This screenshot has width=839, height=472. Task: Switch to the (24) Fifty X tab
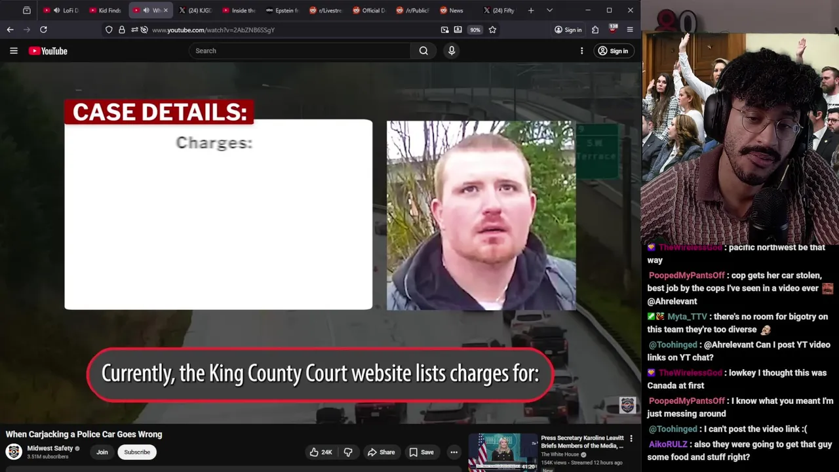tap(499, 10)
